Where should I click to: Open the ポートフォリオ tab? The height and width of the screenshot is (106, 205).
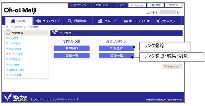[137, 21]
